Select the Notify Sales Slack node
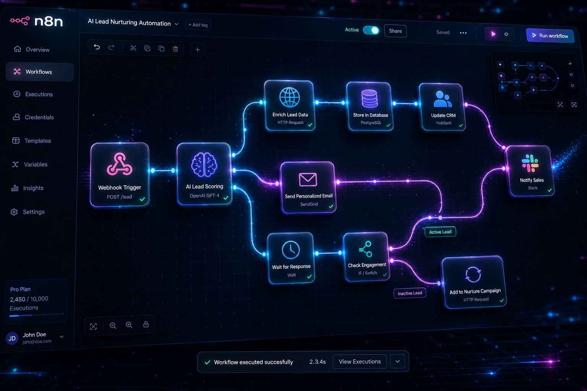The image size is (587, 391). (530, 171)
